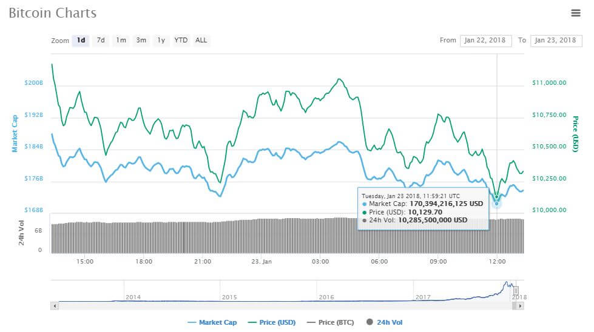Toggle Price (BTC) series in legend
Viewport: 594px width, 332px height.
pyautogui.click(x=330, y=322)
